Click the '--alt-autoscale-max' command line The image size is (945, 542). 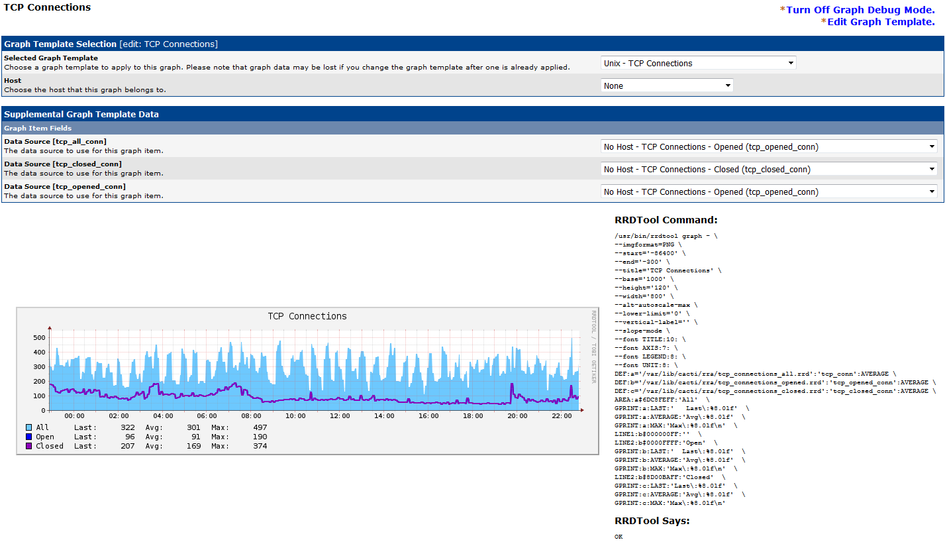656,305
